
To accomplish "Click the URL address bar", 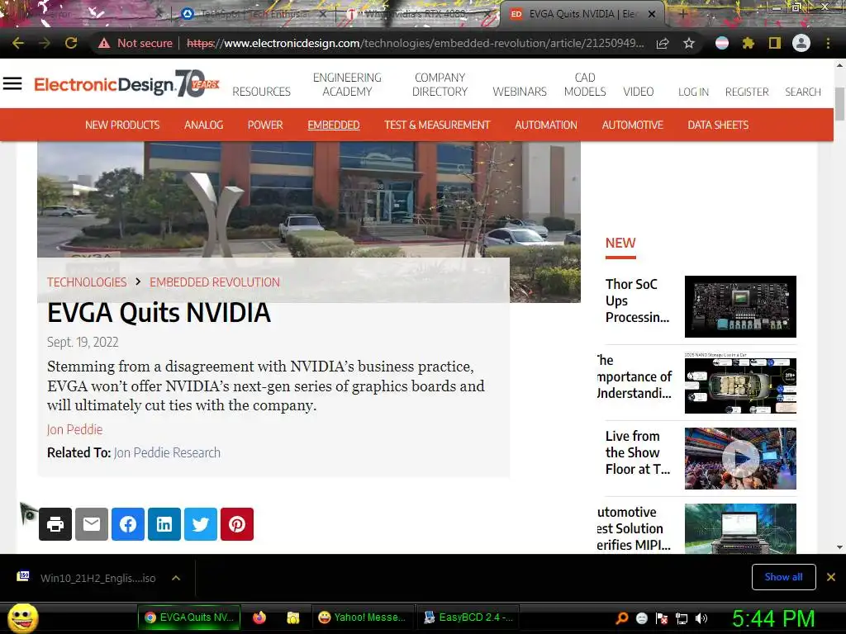I will 416,43.
